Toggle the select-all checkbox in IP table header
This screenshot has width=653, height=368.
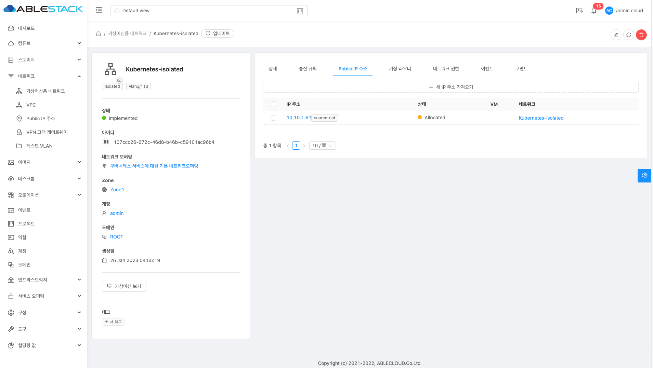[x=273, y=104]
